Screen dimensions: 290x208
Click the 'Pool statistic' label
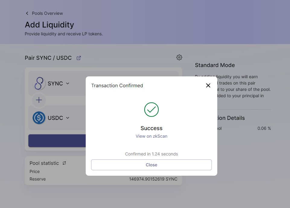[44, 163]
